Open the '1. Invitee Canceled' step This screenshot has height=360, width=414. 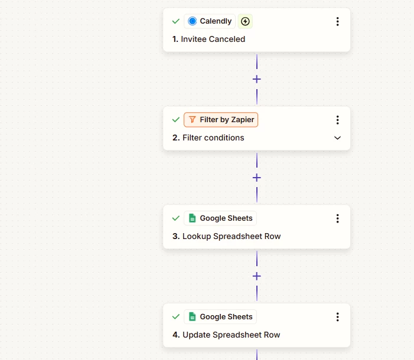(257, 30)
